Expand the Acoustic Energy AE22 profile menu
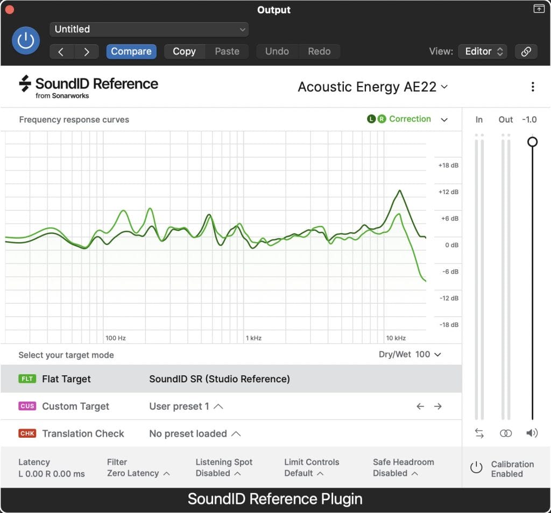This screenshot has height=513, width=551. click(x=372, y=87)
